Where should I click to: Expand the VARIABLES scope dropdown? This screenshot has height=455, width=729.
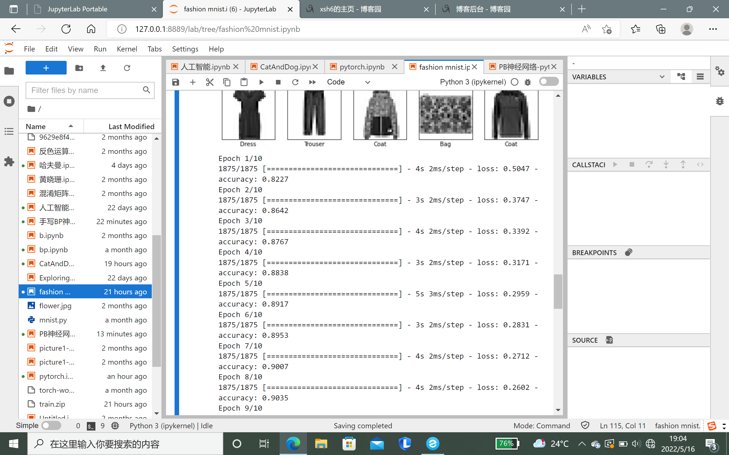pyautogui.click(x=662, y=77)
